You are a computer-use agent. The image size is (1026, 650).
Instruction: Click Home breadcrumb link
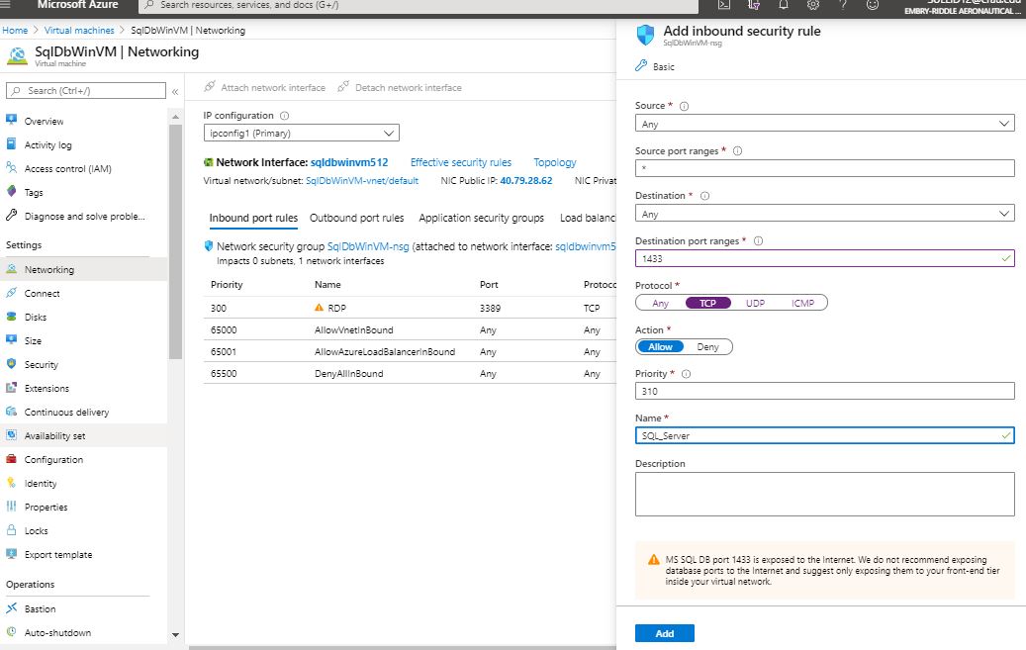point(15,30)
